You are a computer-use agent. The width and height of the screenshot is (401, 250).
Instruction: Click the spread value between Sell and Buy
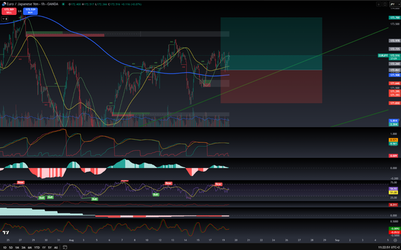tap(19, 11)
